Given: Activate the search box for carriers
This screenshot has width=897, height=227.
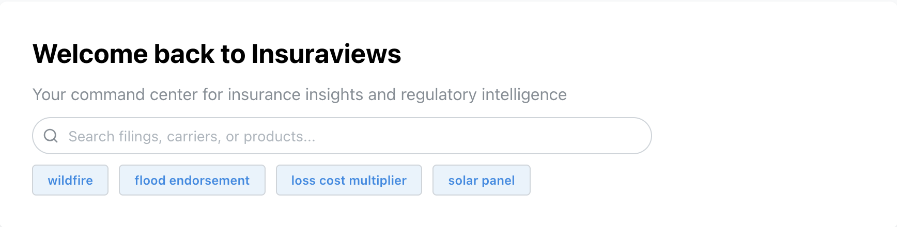Looking at the screenshot, I should point(341,136).
